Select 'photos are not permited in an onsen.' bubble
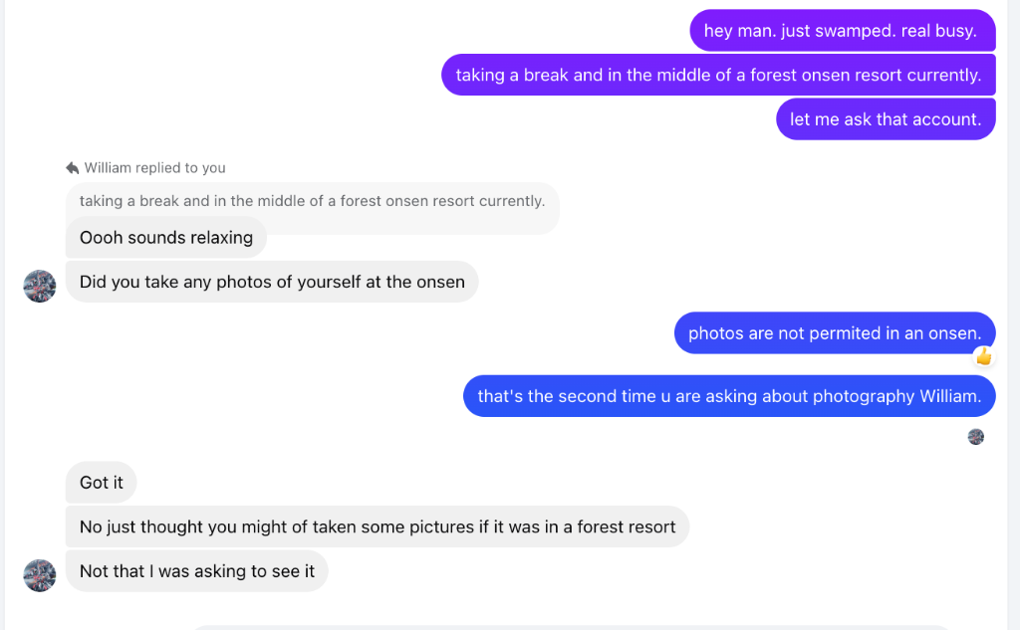Viewport: 1020px width, 630px height. (835, 332)
